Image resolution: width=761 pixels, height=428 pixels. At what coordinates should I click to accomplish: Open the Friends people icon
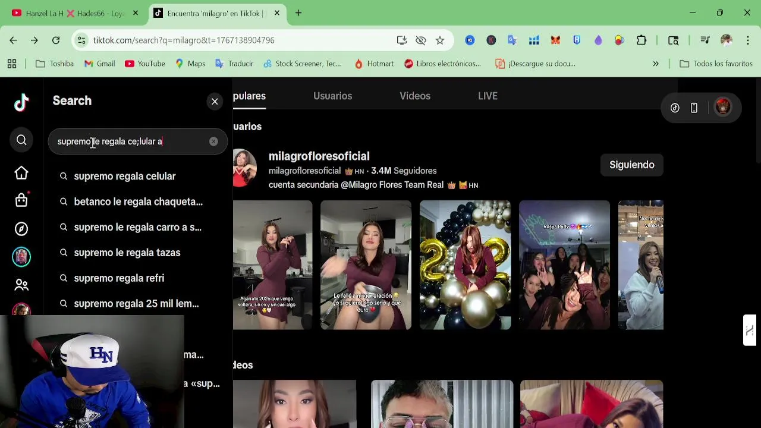(x=21, y=285)
